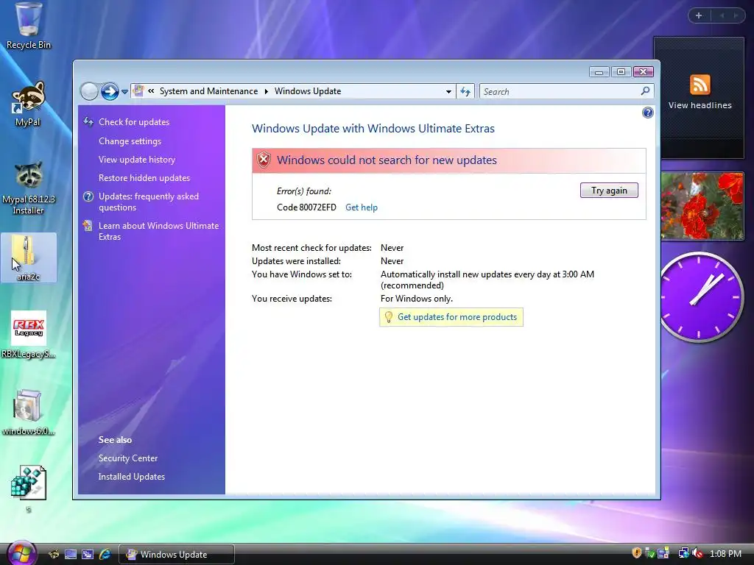This screenshot has height=565, width=754.
Task: Select the registry file icon named s
Action: point(29,488)
